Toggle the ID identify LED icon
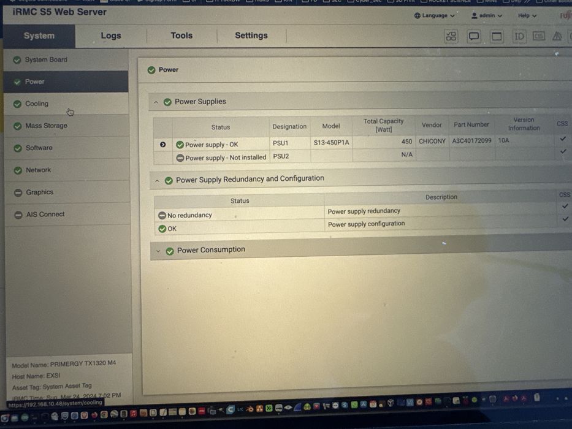Image resolution: width=572 pixels, height=429 pixels. pos(519,37)
